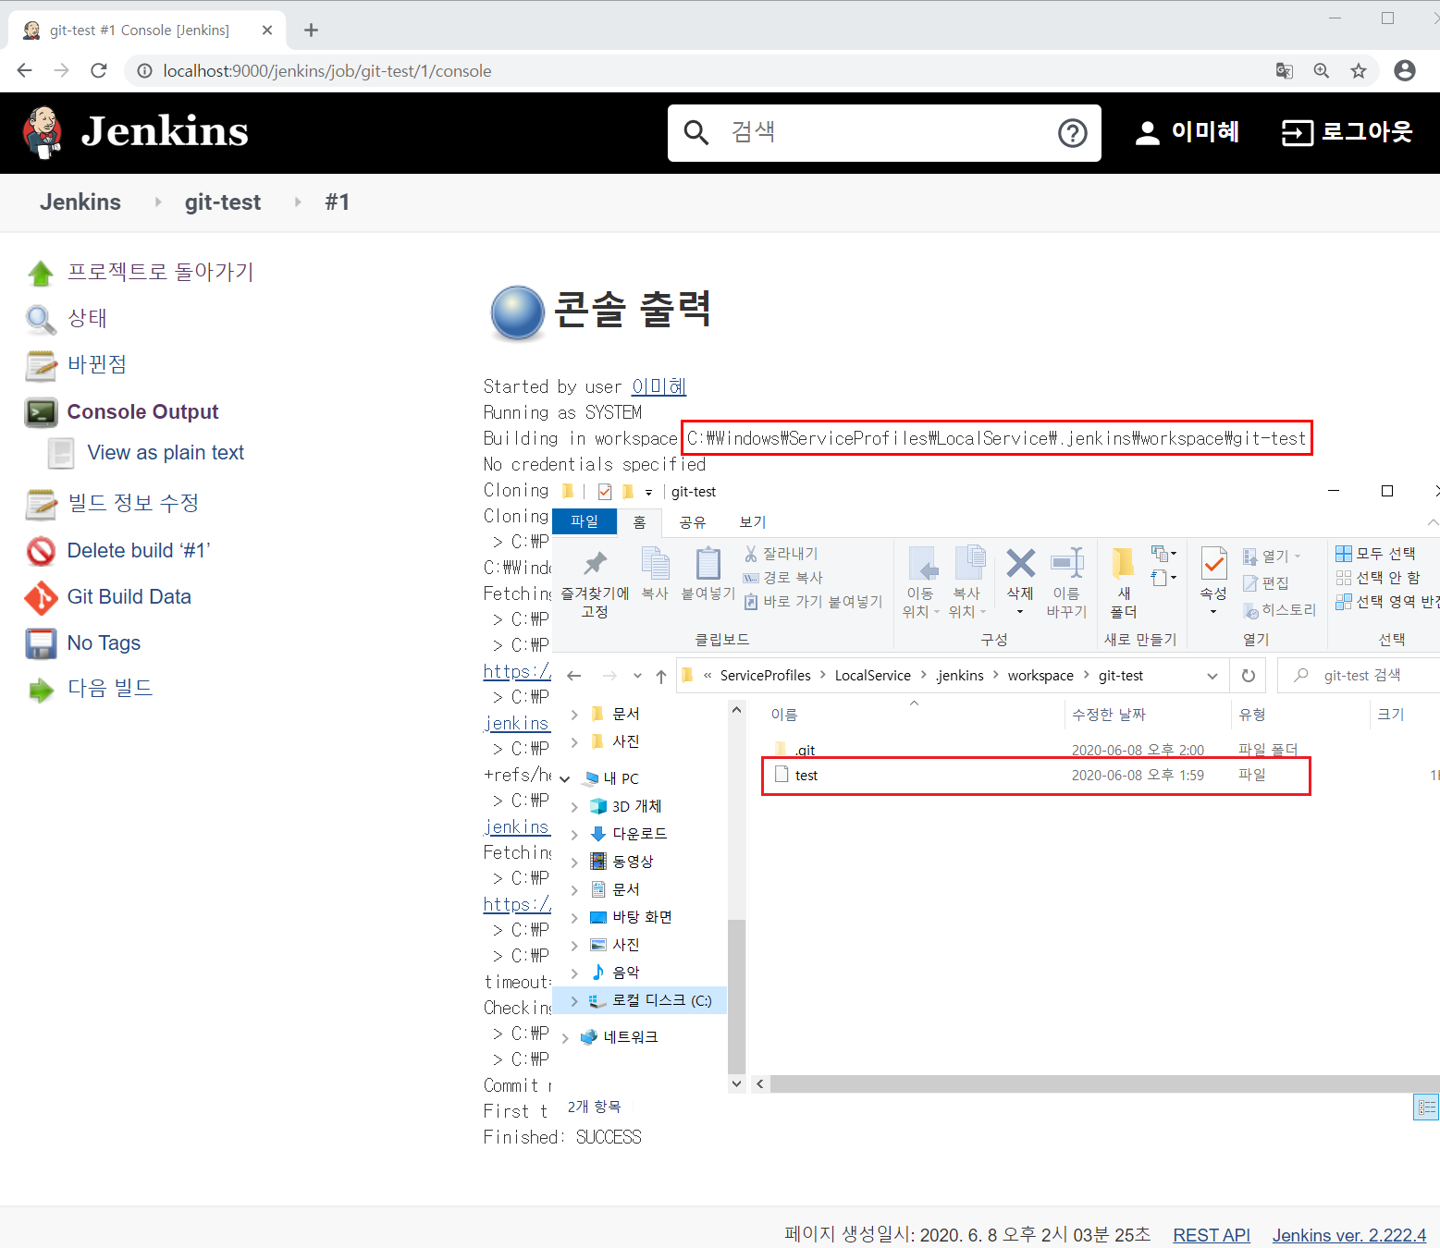Switch to the 공유 ribbon tab
Viewport: 1440px width, 1248px height.
[x=692, y=522]
